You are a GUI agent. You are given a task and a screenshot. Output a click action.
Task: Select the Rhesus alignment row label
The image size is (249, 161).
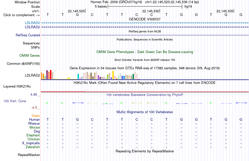pos(34,123)
